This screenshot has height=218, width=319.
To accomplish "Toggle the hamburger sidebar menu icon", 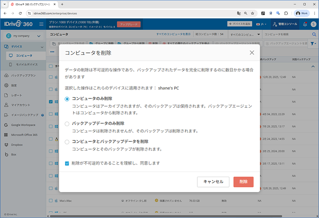I will 41,24.
